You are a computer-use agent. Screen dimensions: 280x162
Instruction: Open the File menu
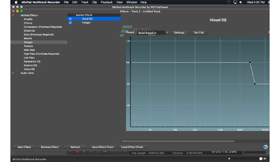tap(66, 2)
